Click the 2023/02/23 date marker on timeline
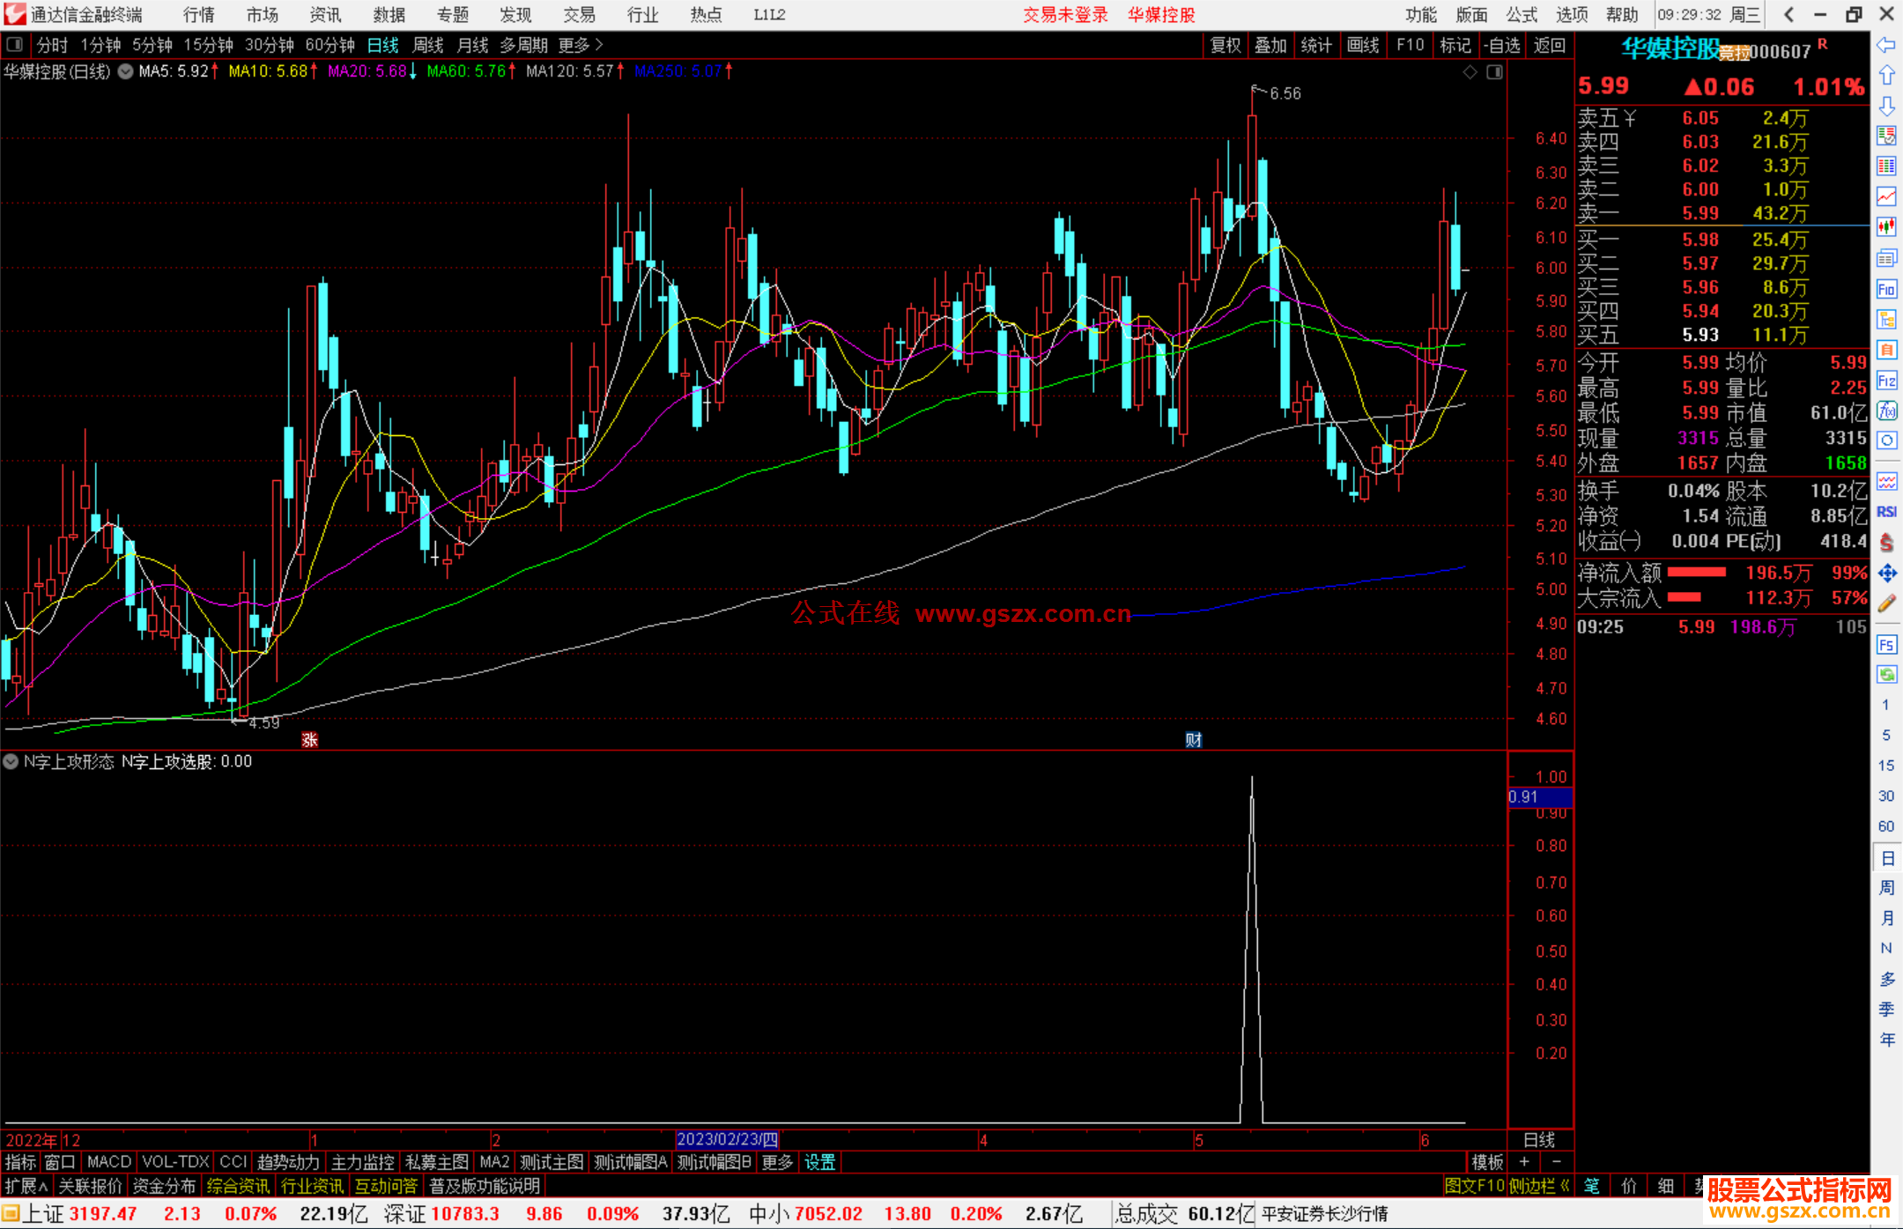Screen dimensions: 1903x1229 click(x=728, y=1140)
